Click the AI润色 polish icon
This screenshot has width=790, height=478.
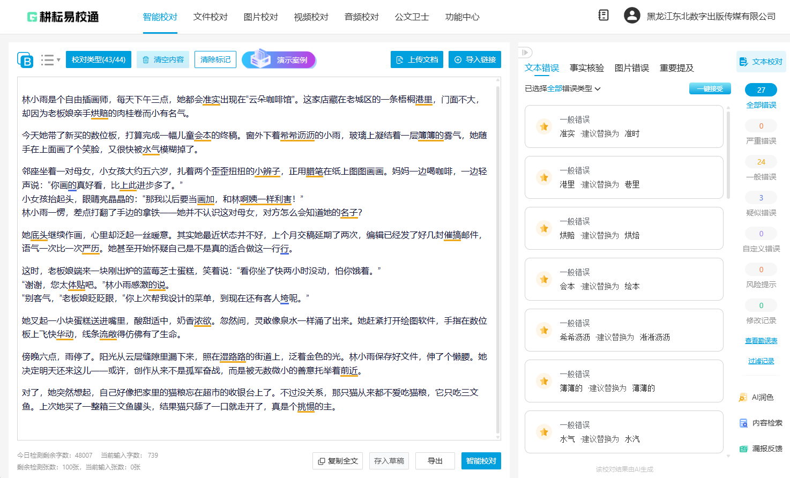743,397
